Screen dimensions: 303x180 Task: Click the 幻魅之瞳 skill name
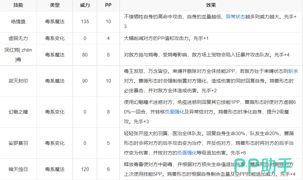click(x=18, y=112)
